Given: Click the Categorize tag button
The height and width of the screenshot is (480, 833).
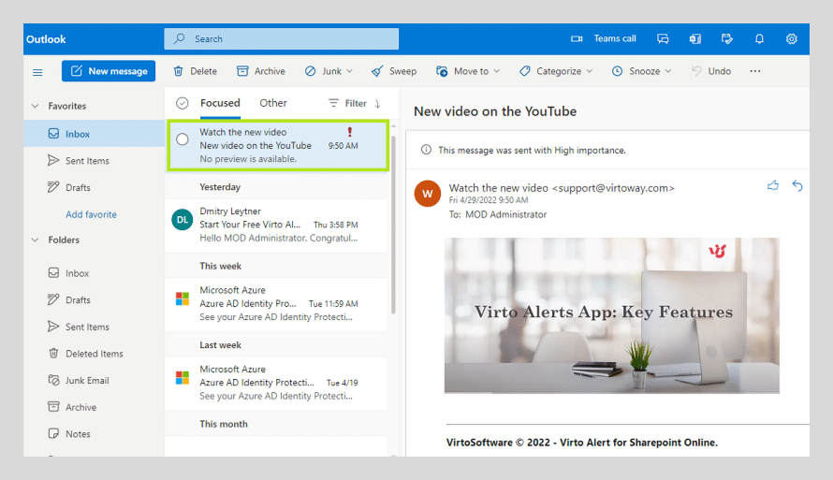Looking at the screenshot, I should pyautogui.click(x=550, y=71).
